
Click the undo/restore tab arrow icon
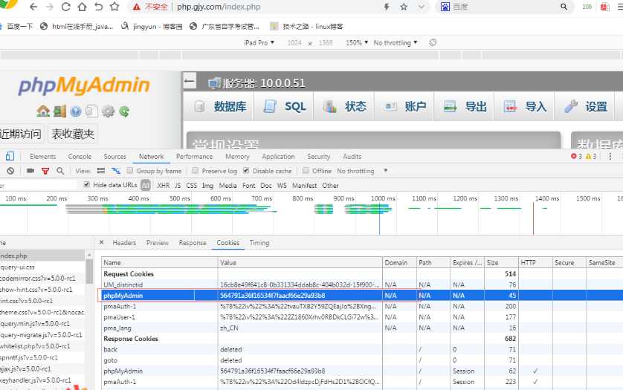(98, 7)
